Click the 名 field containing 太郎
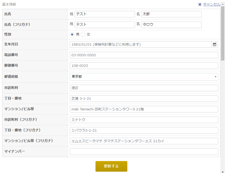 [171, 14]
